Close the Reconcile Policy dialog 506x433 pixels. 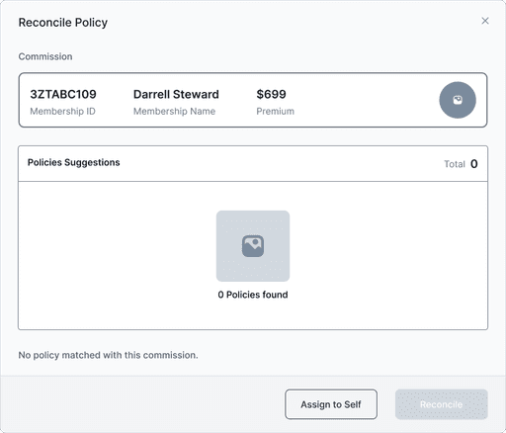pyautogui.click(x=485, y=21)
